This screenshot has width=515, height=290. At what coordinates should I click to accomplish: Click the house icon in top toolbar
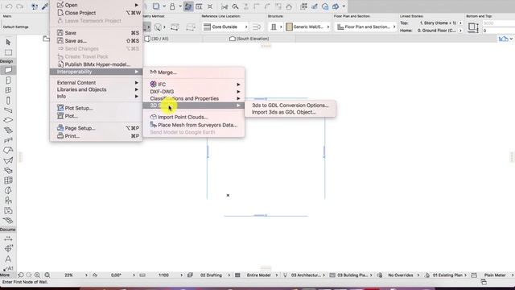coord(289,6)
